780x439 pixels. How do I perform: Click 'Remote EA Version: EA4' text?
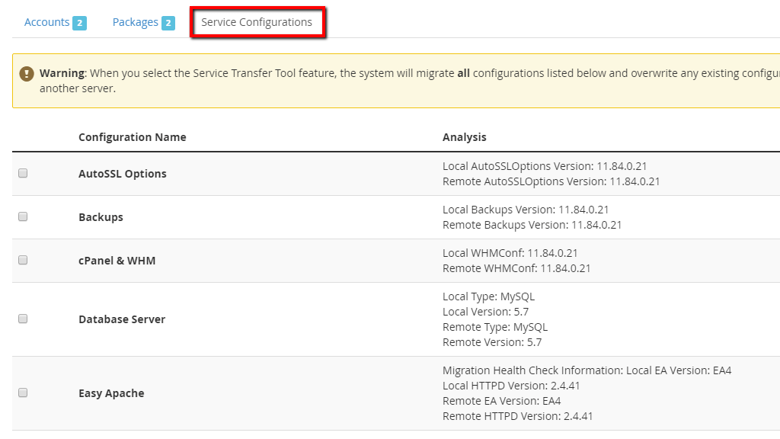click(x=502, y=401)
